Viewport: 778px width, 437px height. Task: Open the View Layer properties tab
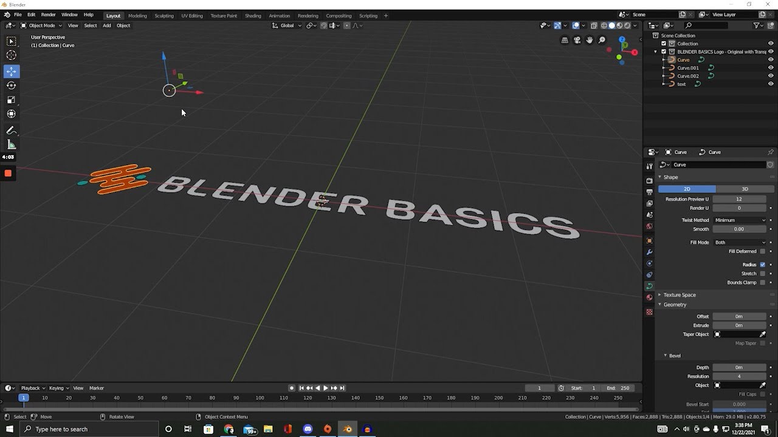click(x=649, y=203)
